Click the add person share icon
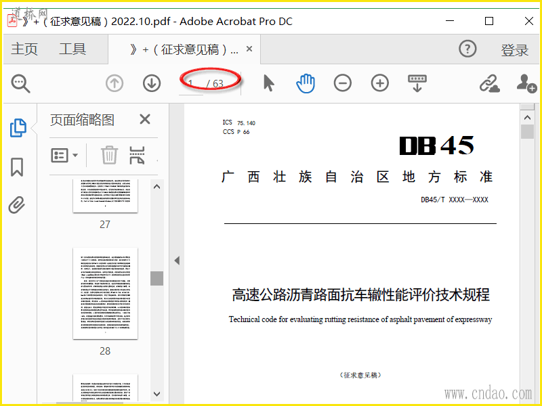The height and width of the screenshot is (406, 542). (526, 83)
